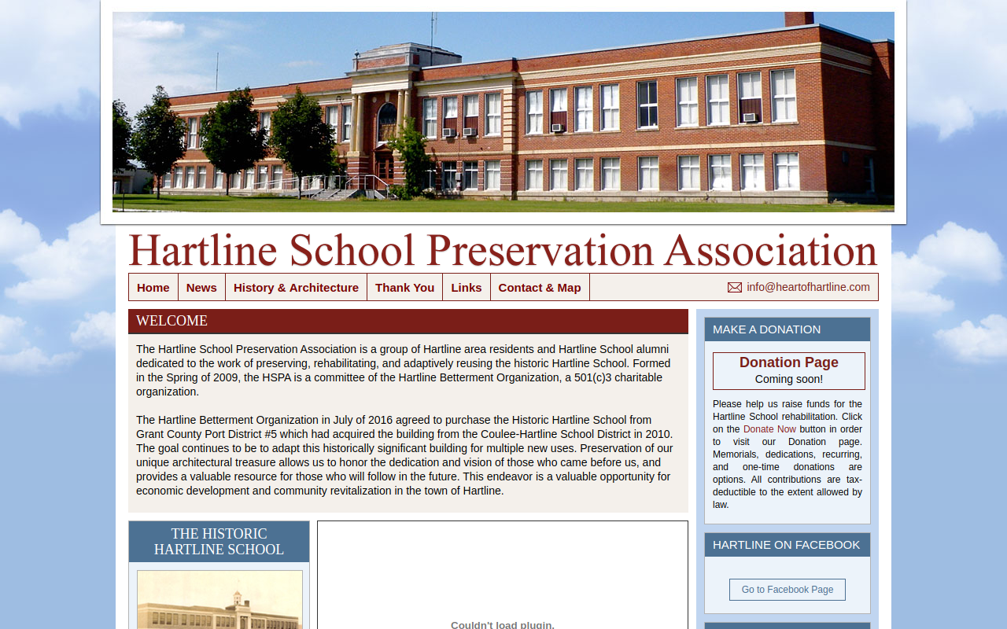This screenshot has height=629, width=1007.
Task: Click the 'Coming soon!' text
Action: (x=789, y=379)
